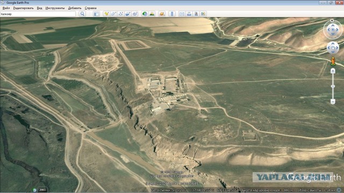
Task: Zoom in with the plus button
Action: pos(333,71)
